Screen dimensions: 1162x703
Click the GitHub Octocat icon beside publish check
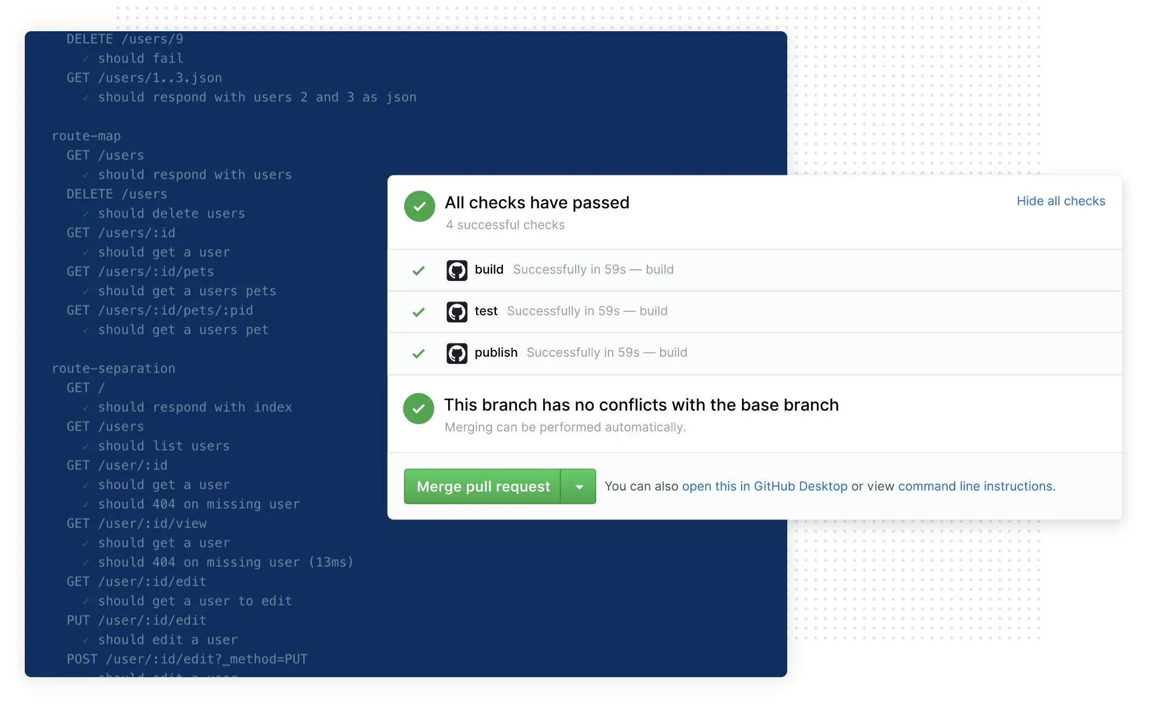pyautogui.click(x=457, y=353)
